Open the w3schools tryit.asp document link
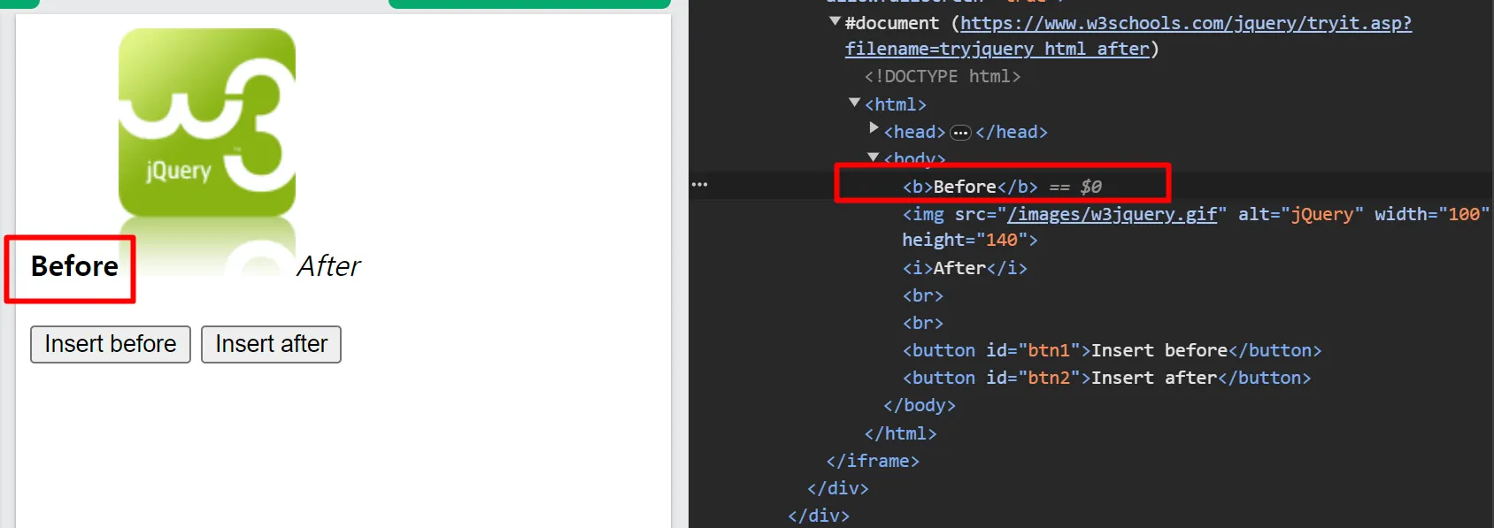The image size is (1494, 528). 1128,36
